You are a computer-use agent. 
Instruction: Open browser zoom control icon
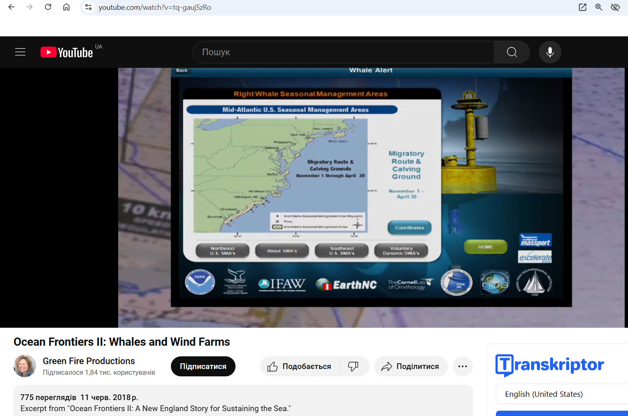[x=599, y=7]
